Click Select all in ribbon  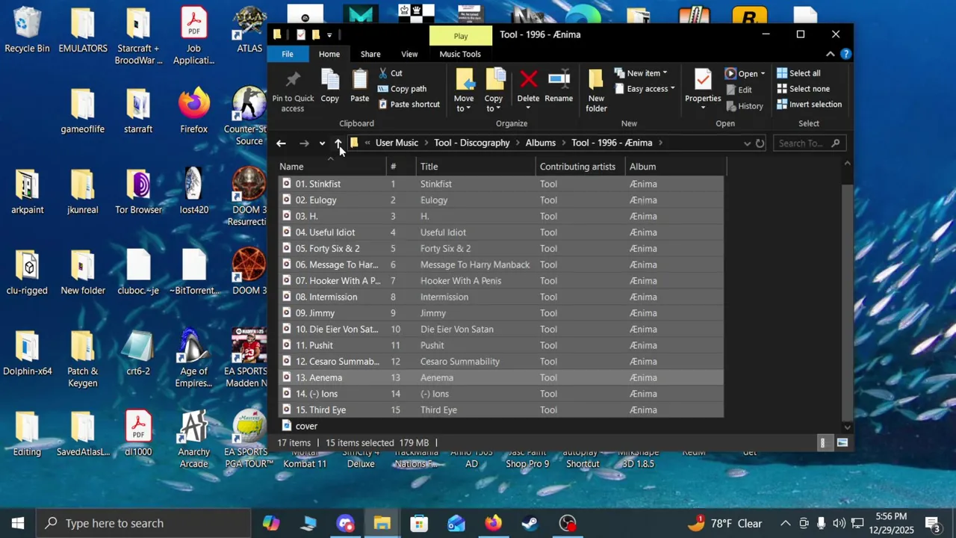798,73
